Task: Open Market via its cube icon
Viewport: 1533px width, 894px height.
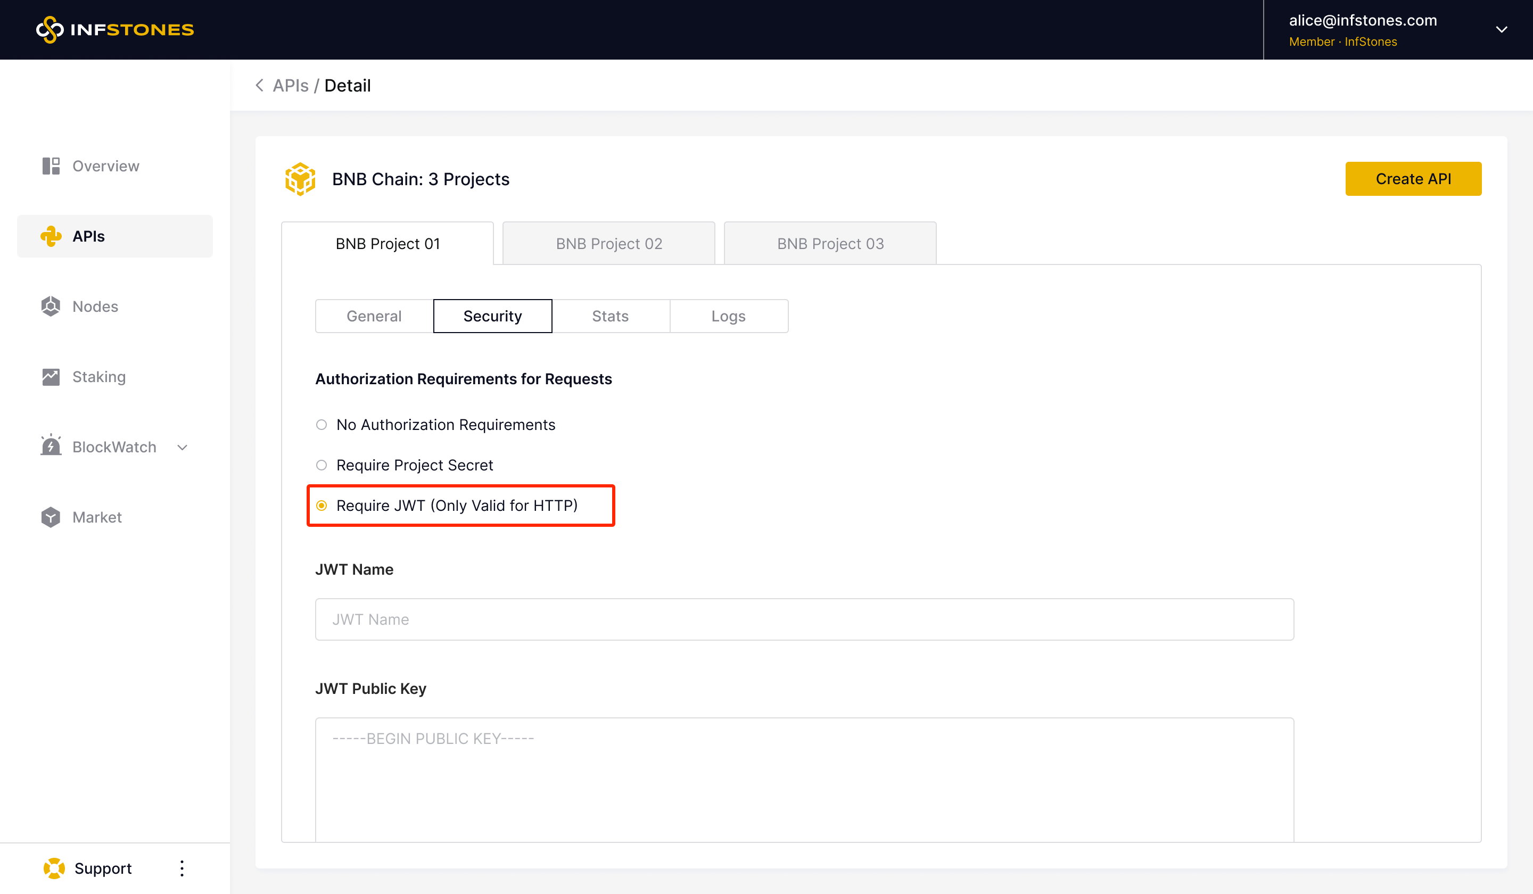Action: pos(51,517)
